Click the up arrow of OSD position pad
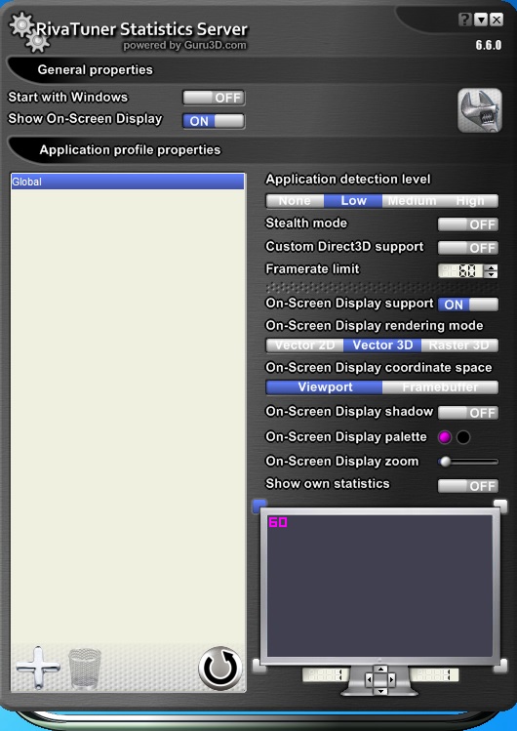Image resolution: width=517 pixels, height=731 pixels. [x=380, y=670]
